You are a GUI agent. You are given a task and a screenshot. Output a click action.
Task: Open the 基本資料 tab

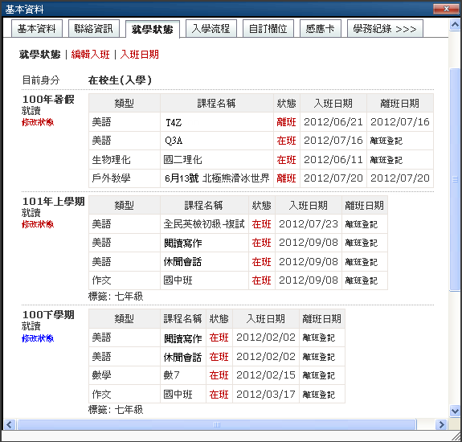[x=37, y=29]
